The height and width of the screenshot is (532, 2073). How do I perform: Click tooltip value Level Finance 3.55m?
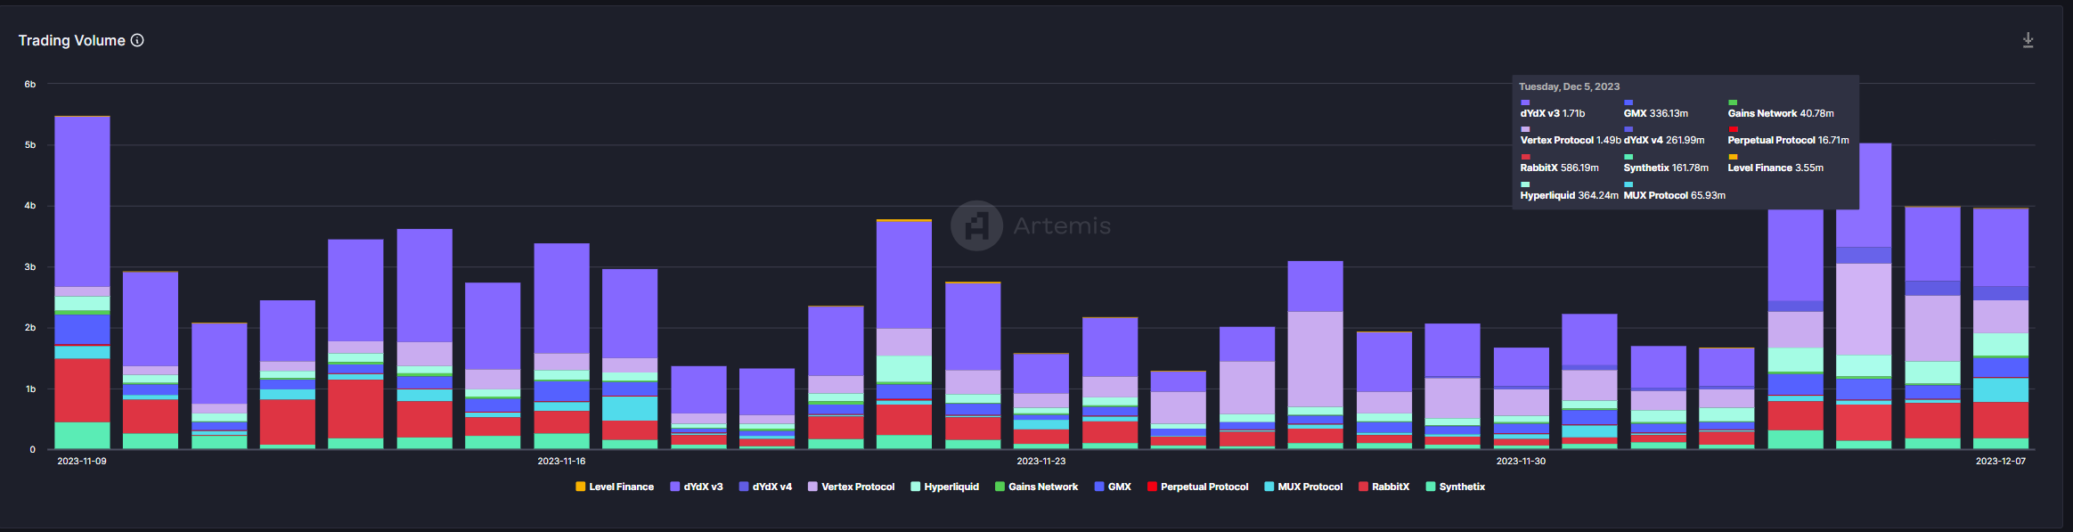1775,168
